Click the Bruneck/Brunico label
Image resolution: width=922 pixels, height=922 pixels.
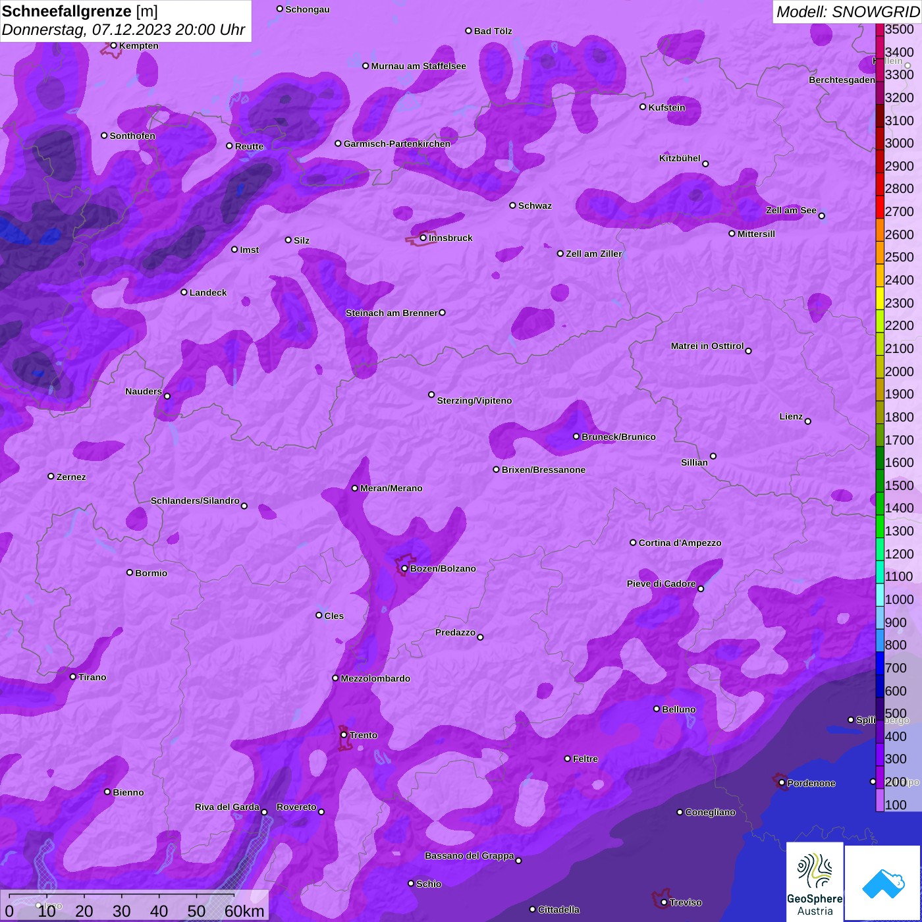618,437
